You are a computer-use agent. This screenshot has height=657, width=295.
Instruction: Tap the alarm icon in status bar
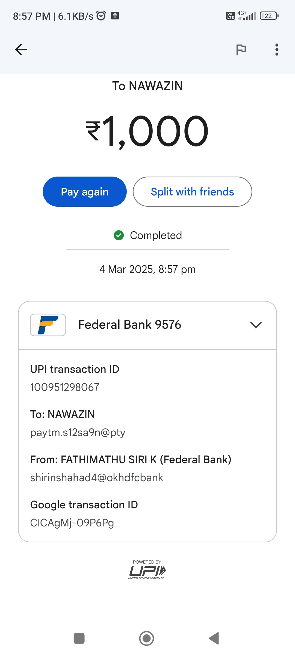101,16
